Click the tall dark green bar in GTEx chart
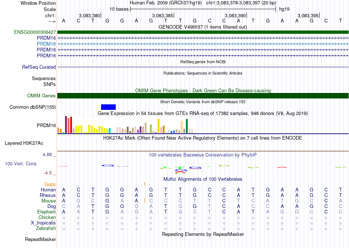Viewport: 349px width, 248px height. pos(187,126)
